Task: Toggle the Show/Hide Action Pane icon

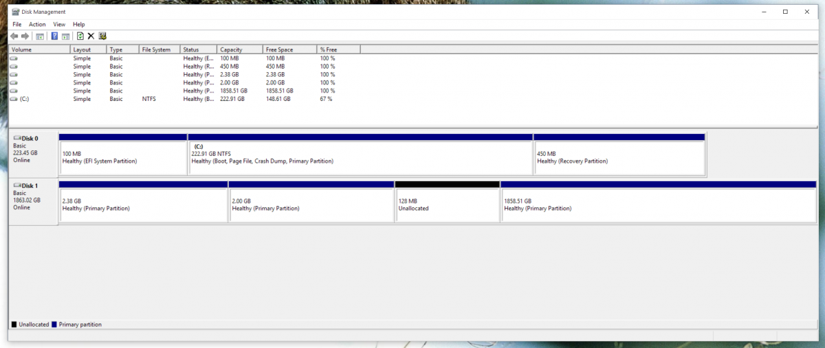Action: click(66, 36)
